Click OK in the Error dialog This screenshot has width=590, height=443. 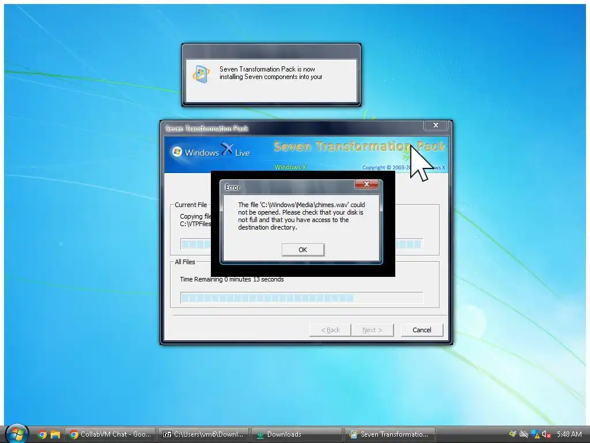coord(303,250)
